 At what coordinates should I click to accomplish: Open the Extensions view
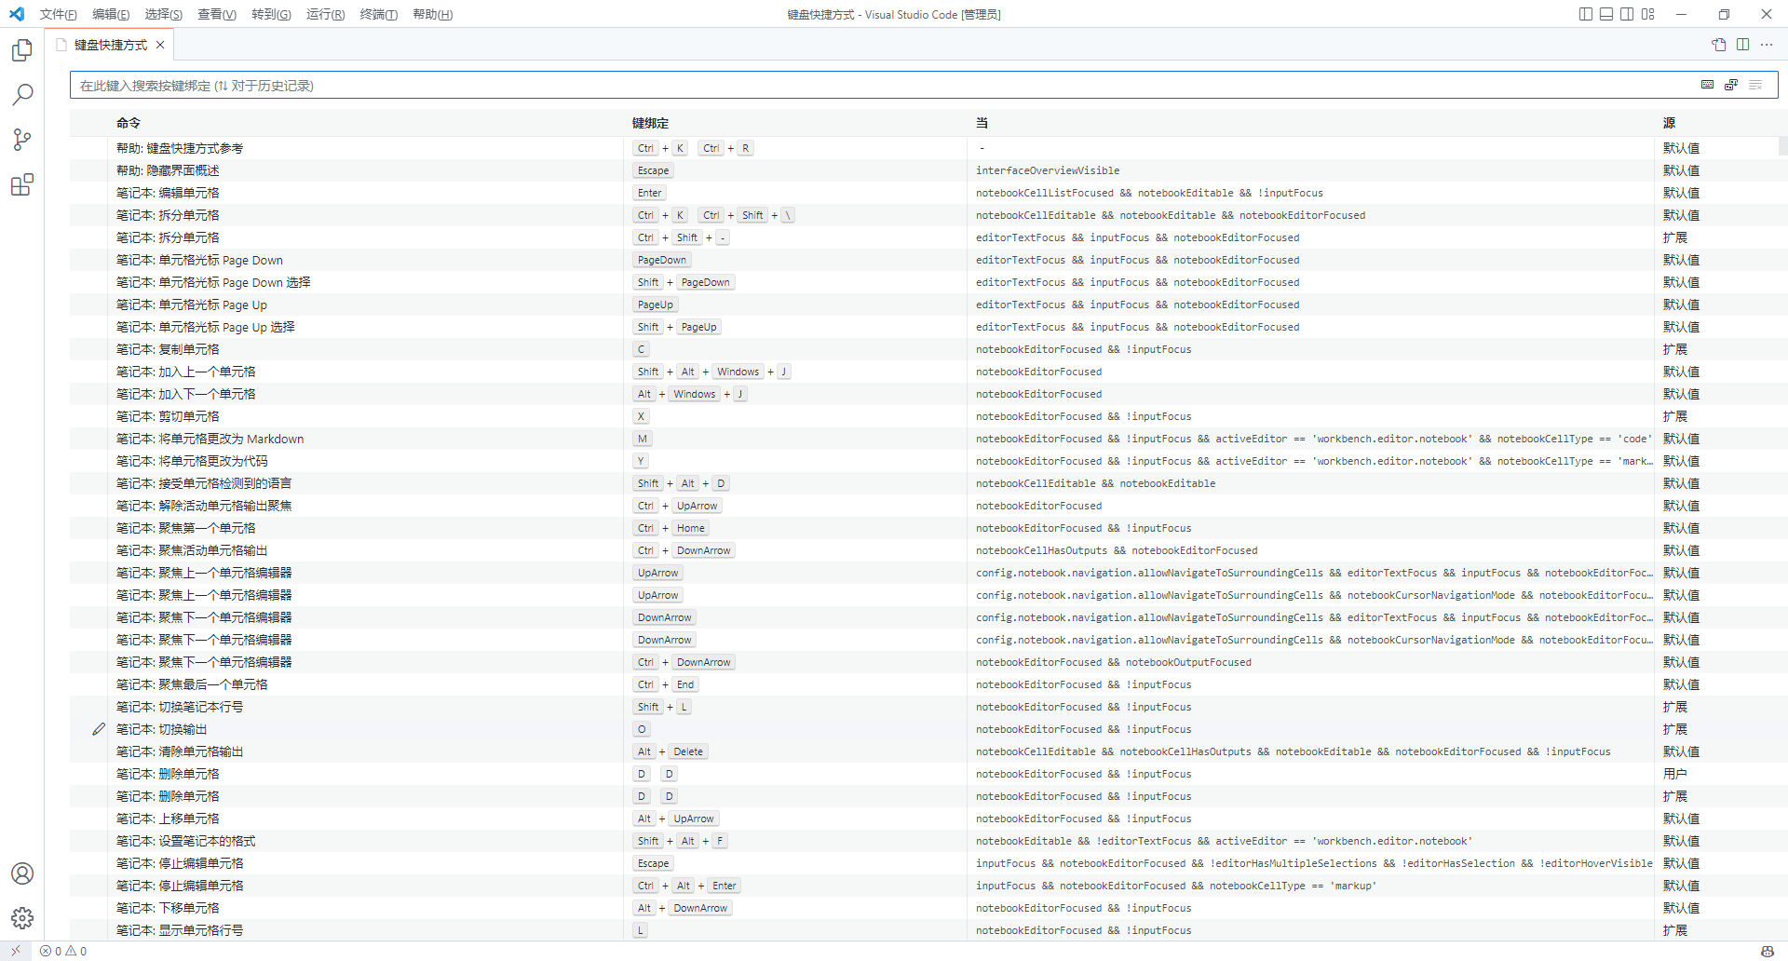pos(22,184)
